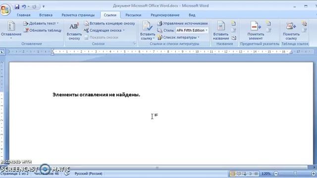Screen dimensions: 317x178
Task: Insert table of figures icon in Названия
Action: [x=233, y=23]
